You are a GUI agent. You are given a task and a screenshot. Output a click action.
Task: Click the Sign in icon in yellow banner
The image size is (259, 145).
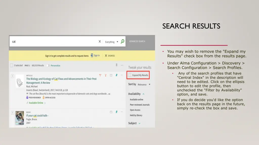pyautogui.click(x=92, y=55)
